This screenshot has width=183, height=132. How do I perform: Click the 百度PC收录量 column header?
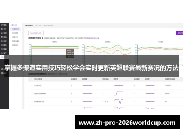pos(170,79)
